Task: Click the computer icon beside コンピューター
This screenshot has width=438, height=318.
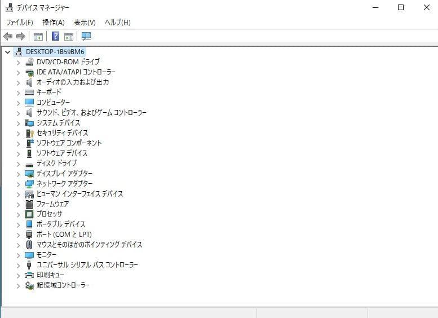Action: [29, 103]
